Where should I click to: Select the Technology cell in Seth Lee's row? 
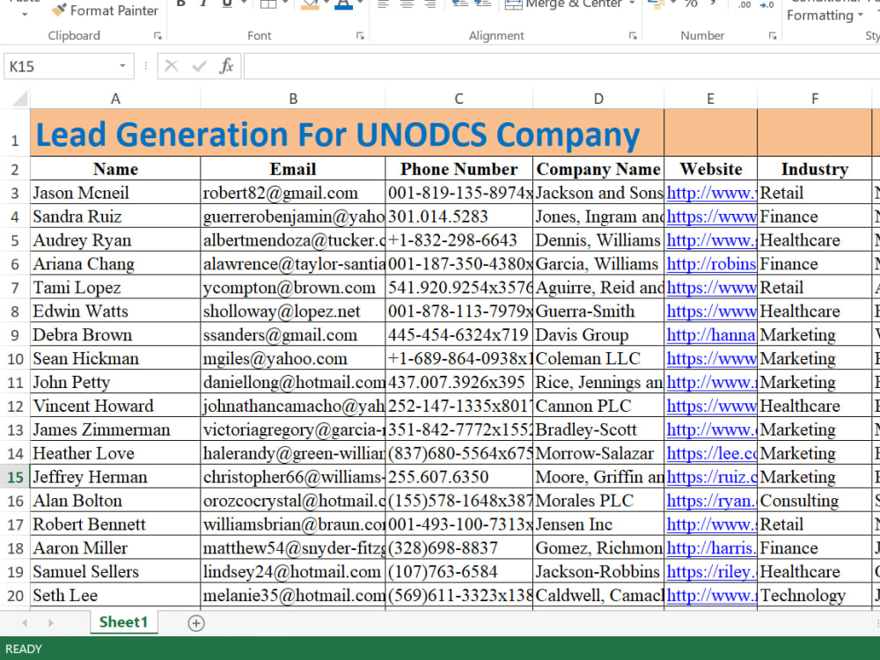point(815,595)
